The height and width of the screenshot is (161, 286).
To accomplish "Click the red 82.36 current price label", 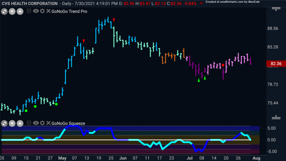I will pos(276,64).
